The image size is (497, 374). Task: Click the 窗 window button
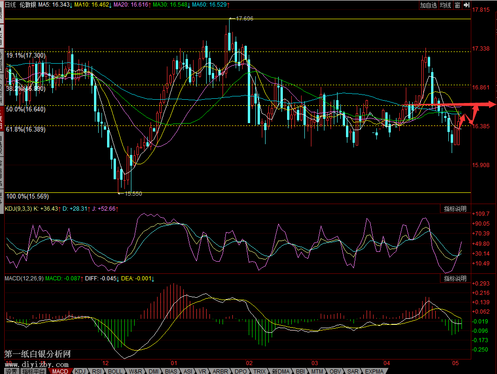(457, 5)
